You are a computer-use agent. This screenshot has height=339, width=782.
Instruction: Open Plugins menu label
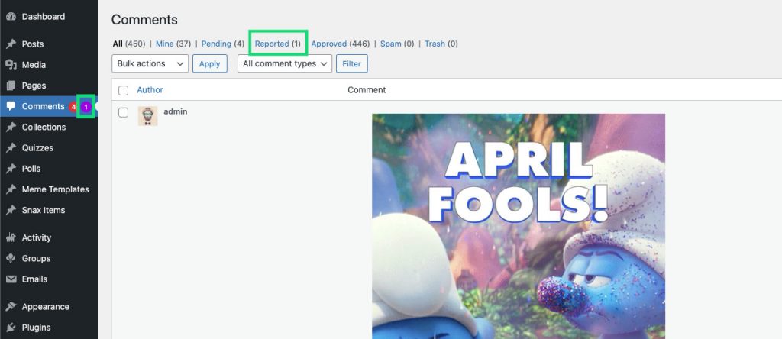(37, 328)
